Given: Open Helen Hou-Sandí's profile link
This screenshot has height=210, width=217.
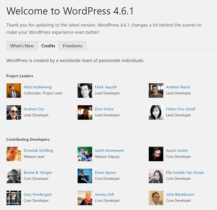Looking at the screenshot, I should click(x=181, y=109).
